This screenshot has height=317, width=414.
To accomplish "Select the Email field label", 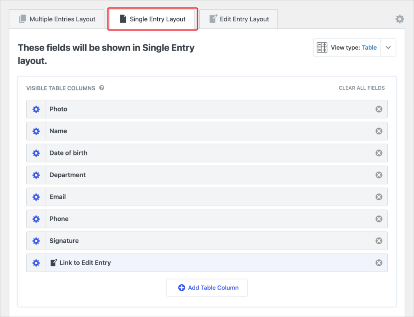I will click(x=57, y=197).
